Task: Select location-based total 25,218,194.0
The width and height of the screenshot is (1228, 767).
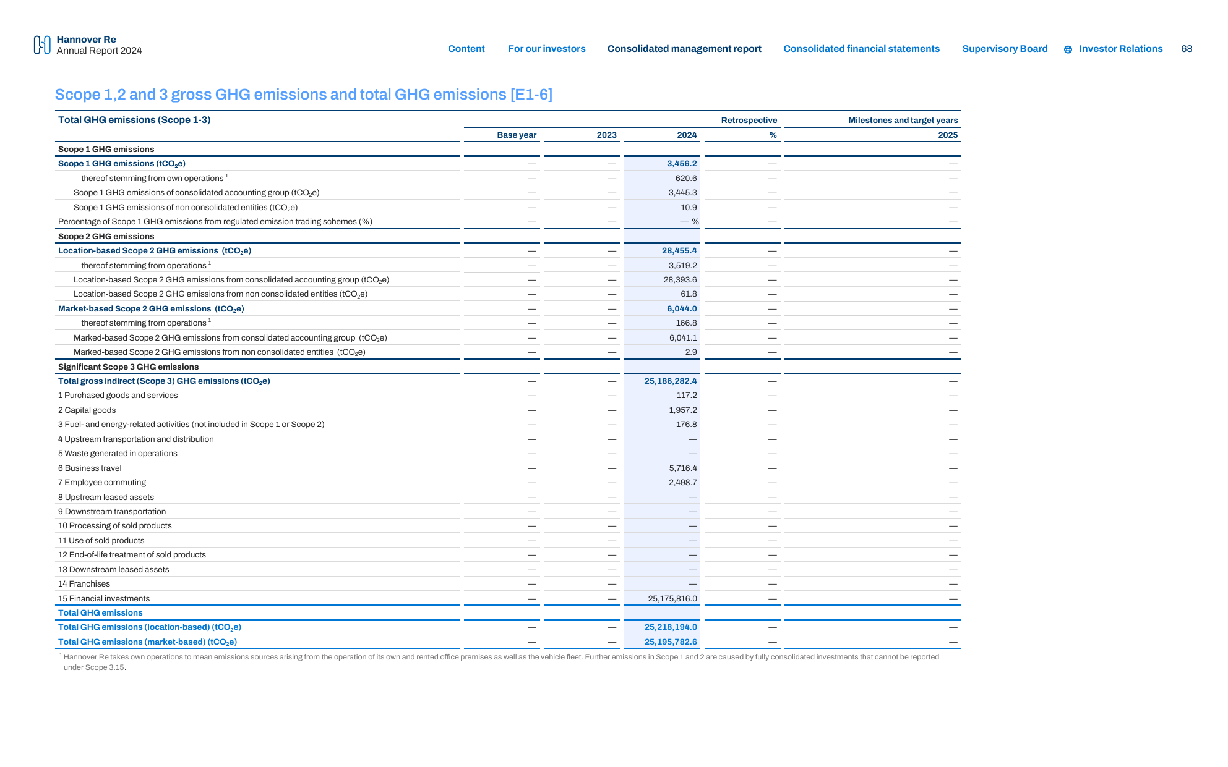Action: click(x=670, y=627)
